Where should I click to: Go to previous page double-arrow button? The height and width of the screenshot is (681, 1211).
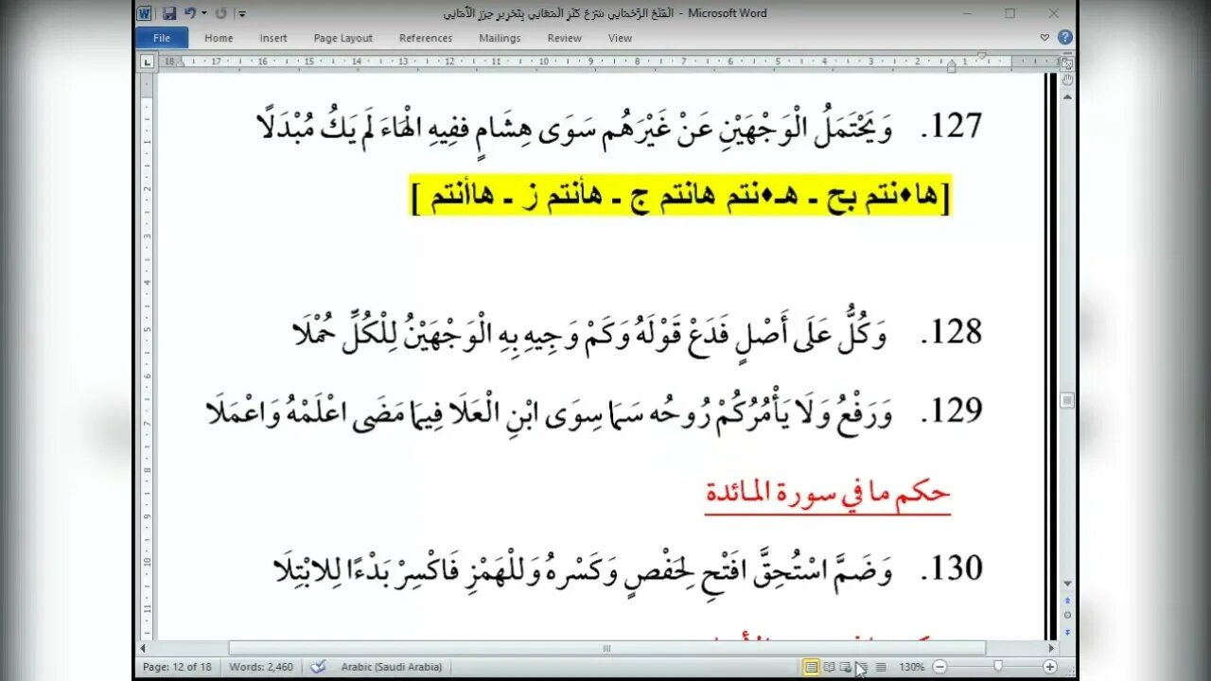point(1067,601)
